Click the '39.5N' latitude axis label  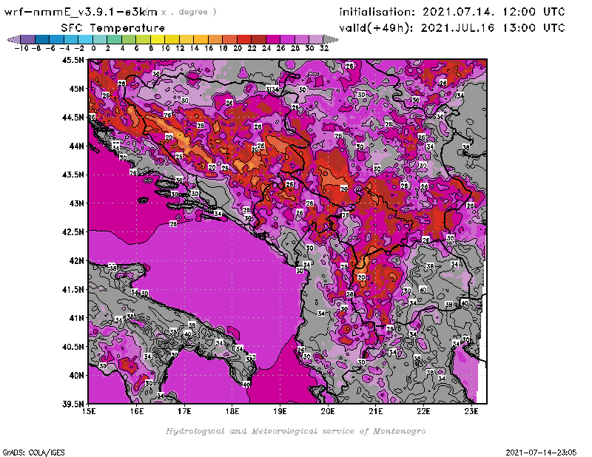point(73,404)
